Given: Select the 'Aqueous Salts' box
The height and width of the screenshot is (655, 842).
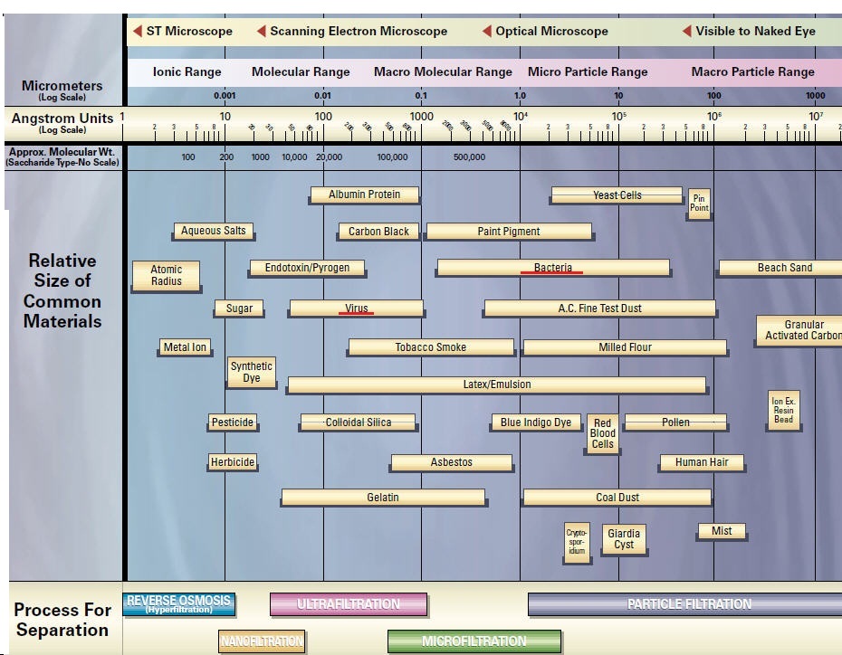Looking at the screenshot, I should tap(213, 231).
